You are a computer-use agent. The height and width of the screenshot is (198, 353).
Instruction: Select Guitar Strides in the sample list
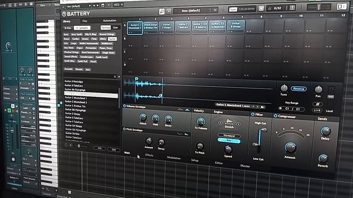[72, 133]
